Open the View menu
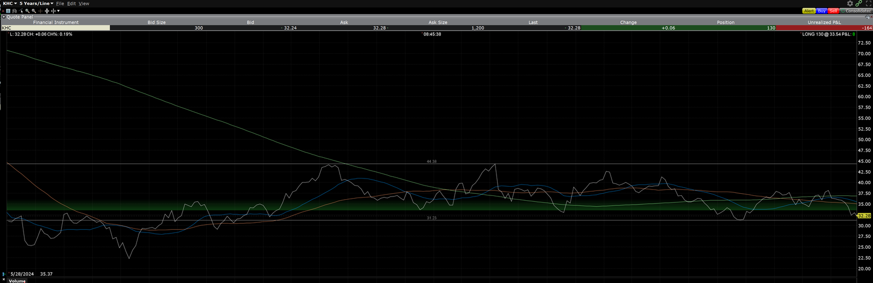This screenshot has height=283, width=873. coord(83,3)
